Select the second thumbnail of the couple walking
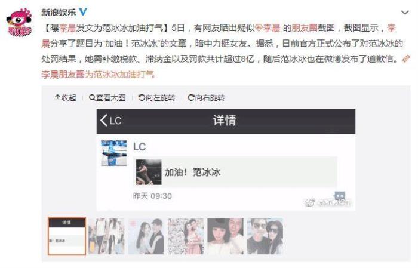This screenshot has width=418, height=268. click(x=106, y=236)
